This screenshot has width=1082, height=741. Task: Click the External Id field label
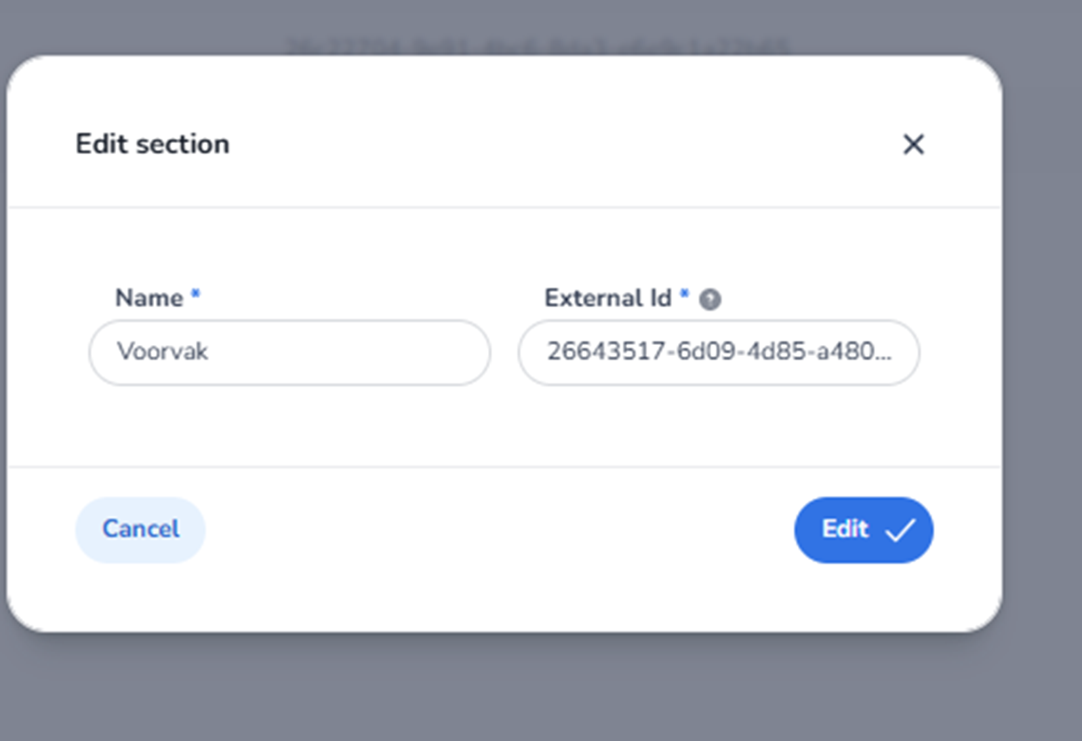[x=607, y=298]
